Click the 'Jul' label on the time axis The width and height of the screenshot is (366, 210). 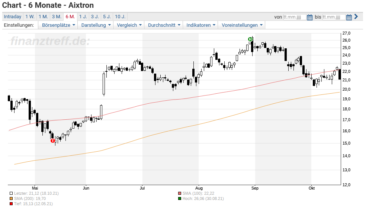pos(142,188)
